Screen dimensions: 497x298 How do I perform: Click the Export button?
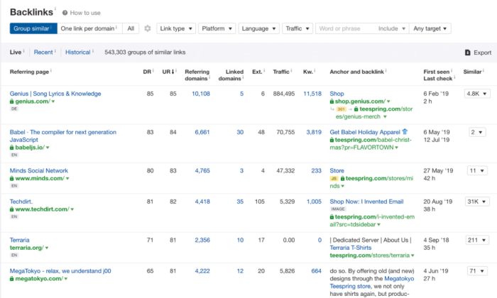pyautogui.click(x=478, y=53)
